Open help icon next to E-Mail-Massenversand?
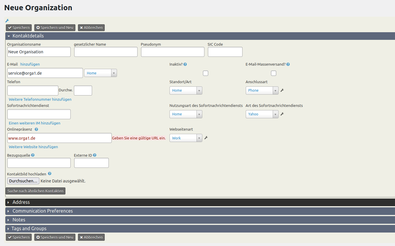 tap(288, 64)
